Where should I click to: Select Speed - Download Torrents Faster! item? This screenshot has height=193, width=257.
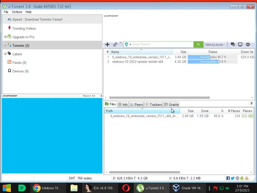pos(52,19)
